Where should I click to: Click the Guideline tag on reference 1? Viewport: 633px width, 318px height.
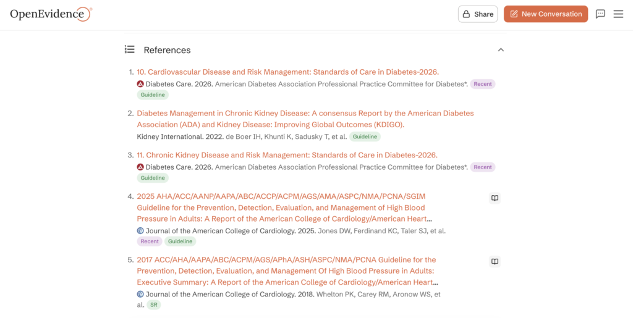pyautogui.click(x=153, y=95)
